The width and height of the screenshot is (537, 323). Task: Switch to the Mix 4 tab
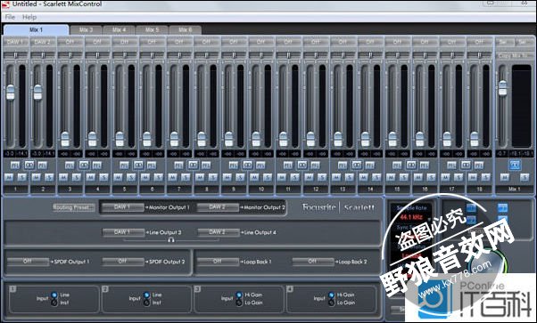(x=120, y=30)
